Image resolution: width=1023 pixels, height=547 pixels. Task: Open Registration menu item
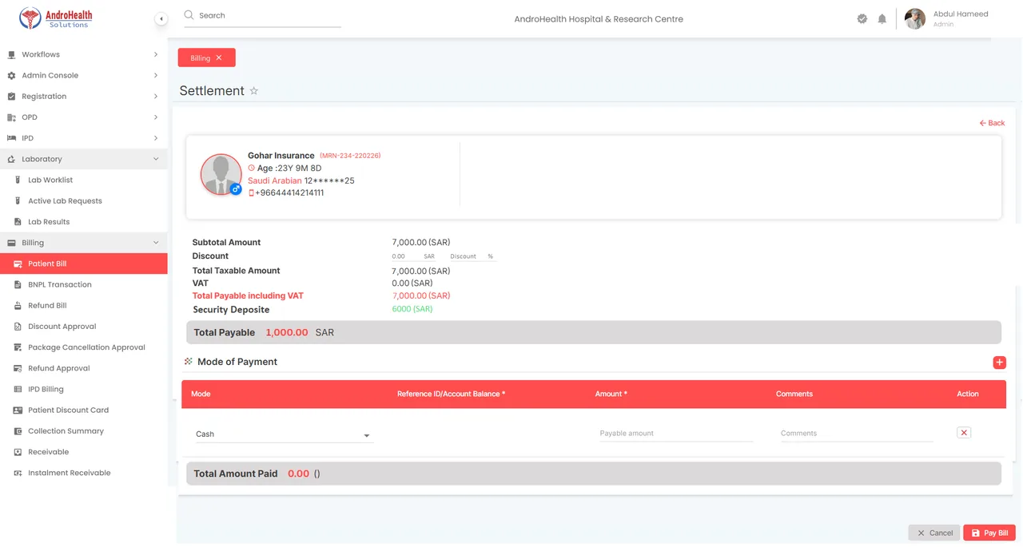[83, 97]
